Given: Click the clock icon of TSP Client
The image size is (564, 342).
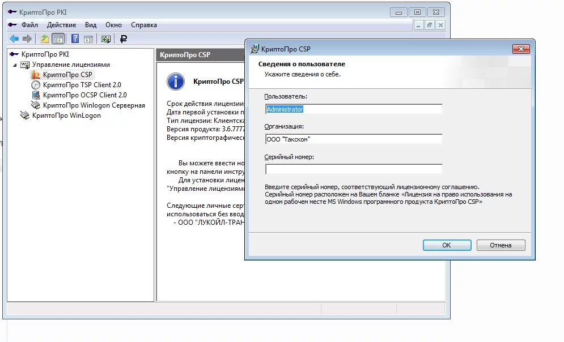Looking at the screenshot, I should 36,85.
